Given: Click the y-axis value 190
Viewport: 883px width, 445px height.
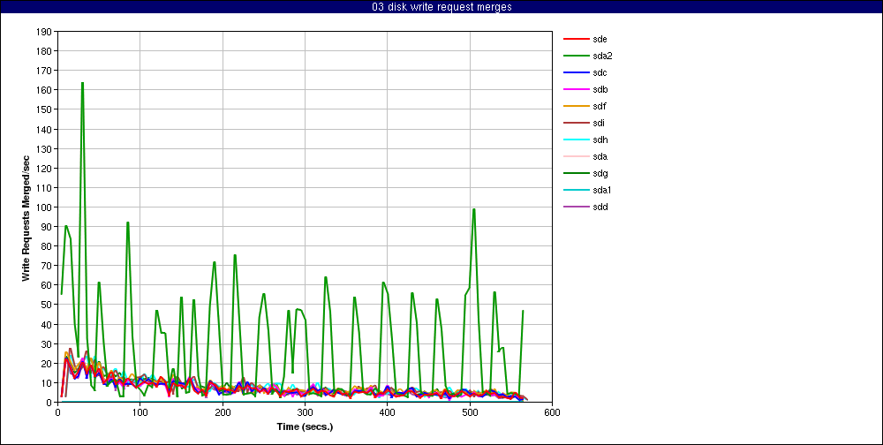Looking at the screenshot, I should pos(45,32).
